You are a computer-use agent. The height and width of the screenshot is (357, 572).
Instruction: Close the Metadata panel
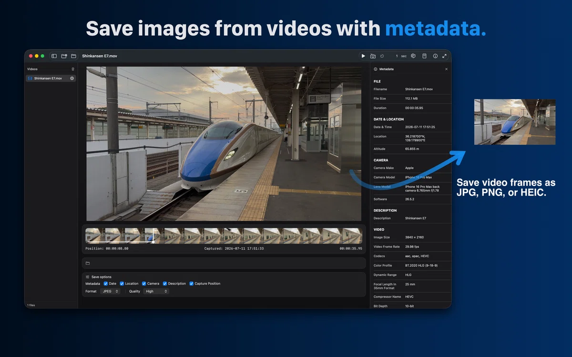[446, 69]
